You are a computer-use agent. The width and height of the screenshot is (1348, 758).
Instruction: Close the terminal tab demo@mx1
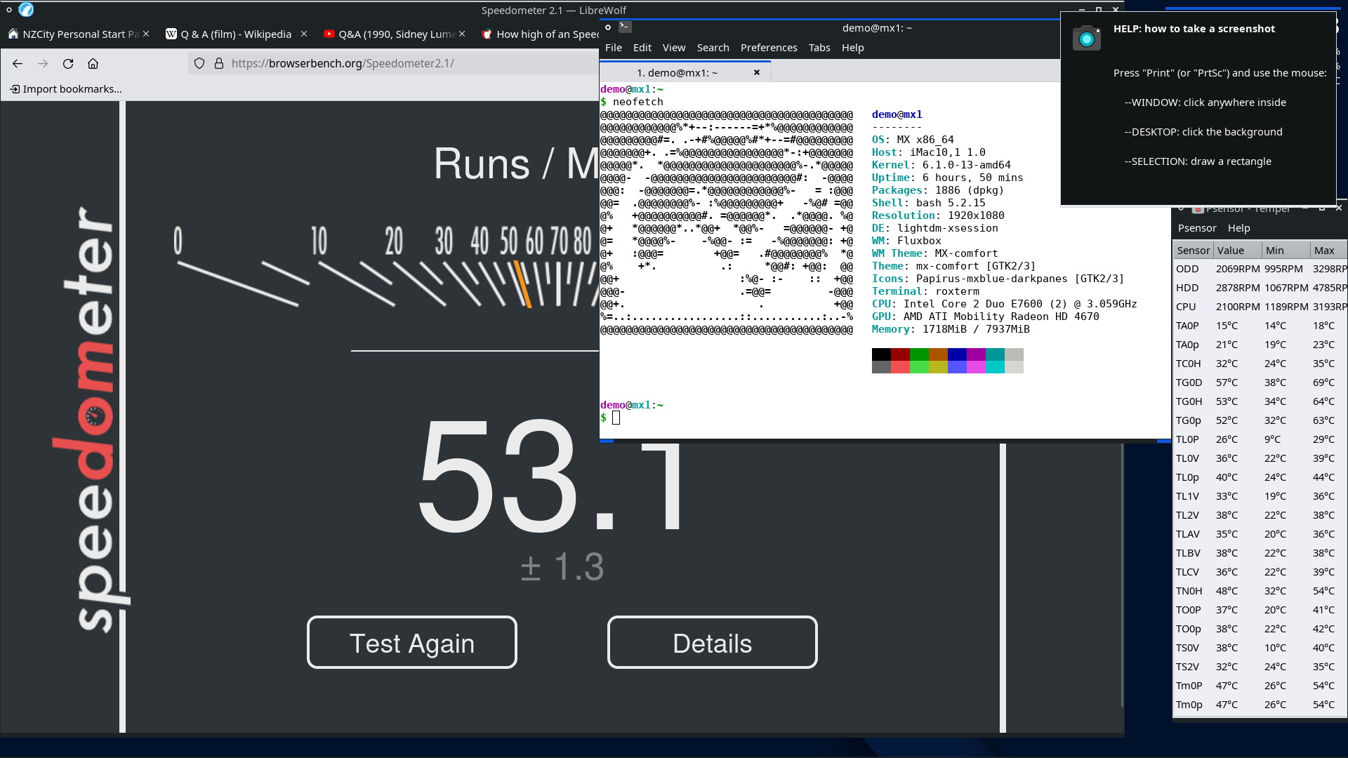(x=757, y=72)
